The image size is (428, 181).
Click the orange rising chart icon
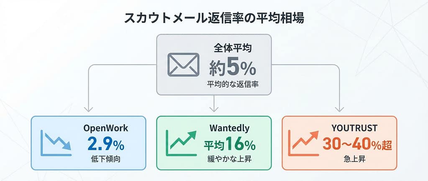click(303, 143)
